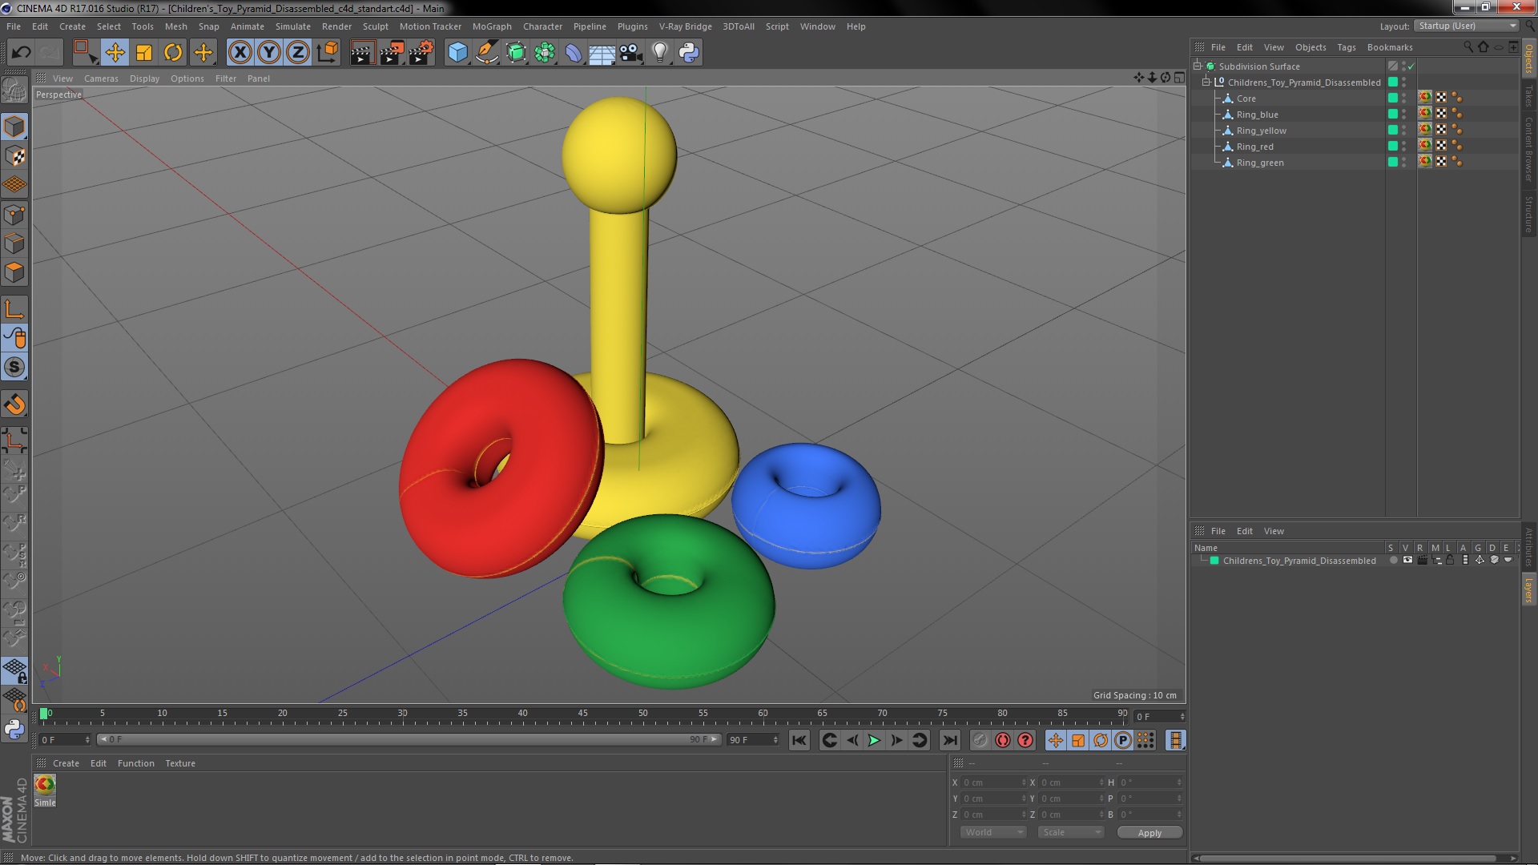This screenshot has width=1538, height=865.
Task: Open the viewport Cameras menu
Action: pyautogui.click(x=101, y=78)
